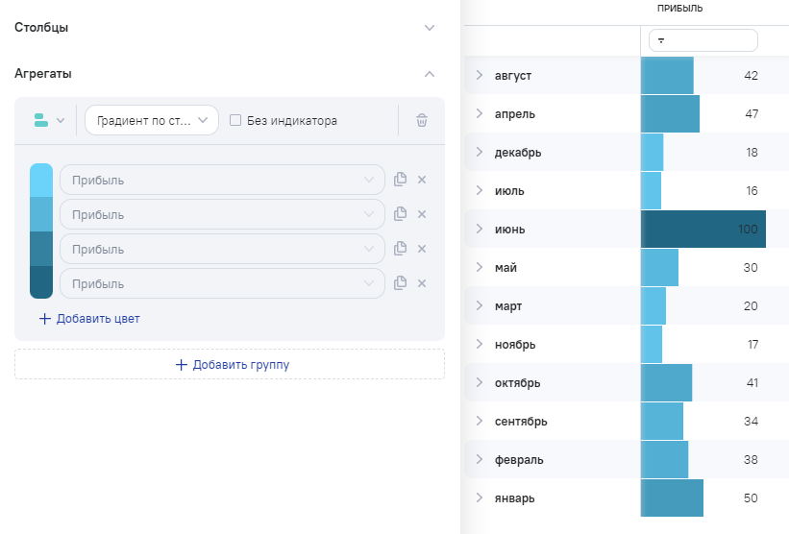Expand the август row
The width and height of the screenshot is (789, 534).
(x=479, y=76)
